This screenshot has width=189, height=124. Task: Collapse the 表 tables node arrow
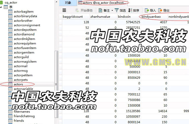tap(2, 7)
